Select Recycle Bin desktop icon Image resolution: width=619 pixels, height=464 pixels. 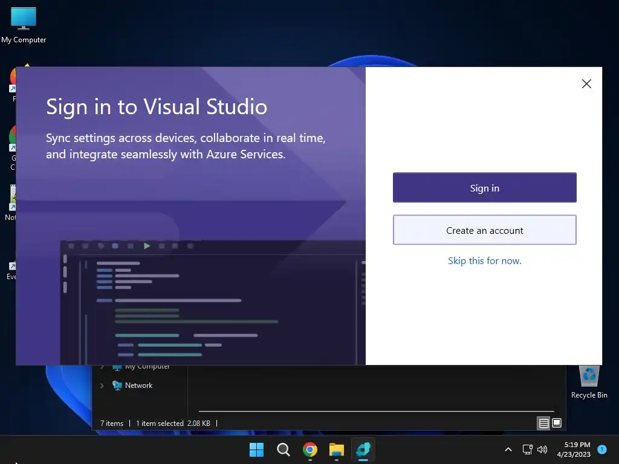coord(589,382)
